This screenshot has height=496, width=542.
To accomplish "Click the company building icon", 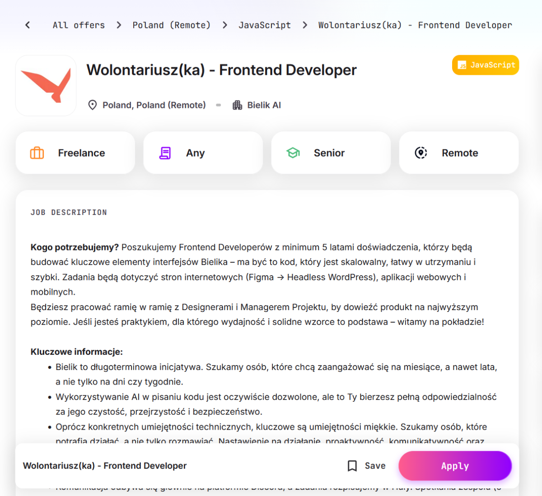I will coord(237,105).
